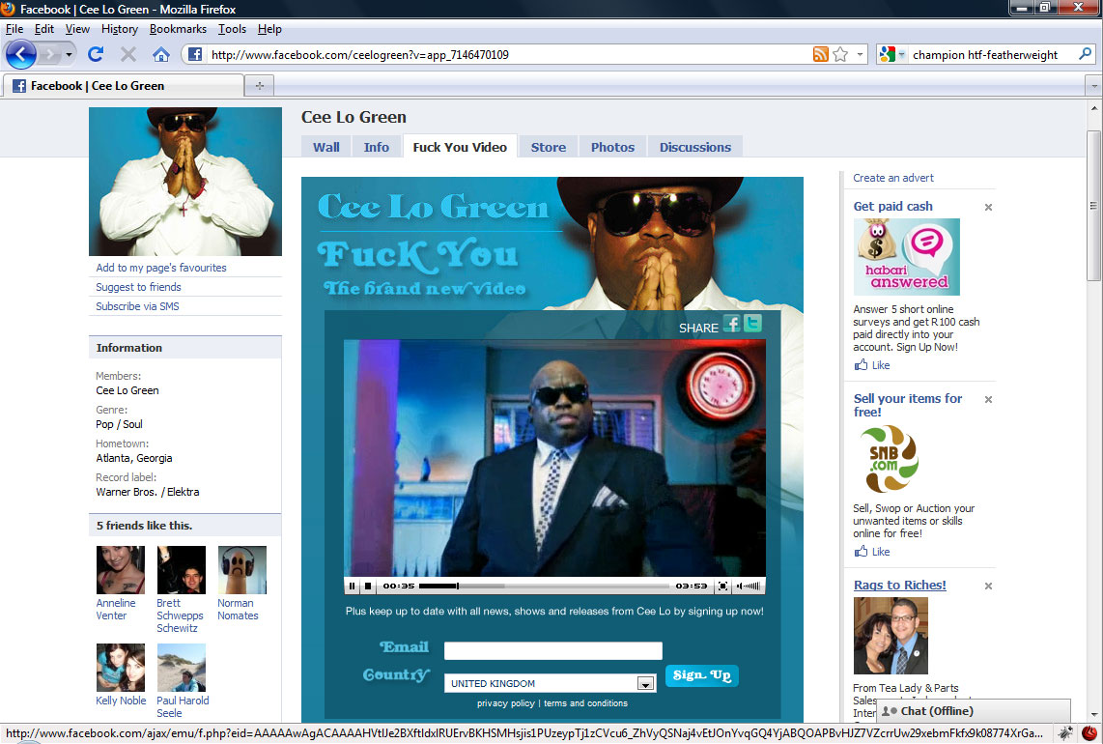Reload the page with the refresh icon
Image resolution: width=1103 pixels, height=744 pixels.
click(x=96, y=54)
